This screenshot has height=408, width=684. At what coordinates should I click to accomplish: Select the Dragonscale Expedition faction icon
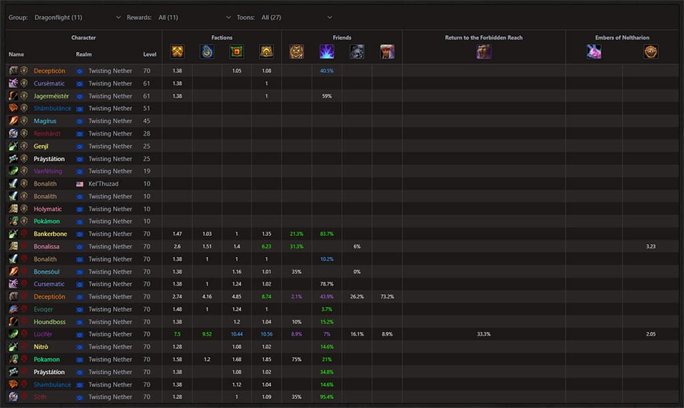178,51
